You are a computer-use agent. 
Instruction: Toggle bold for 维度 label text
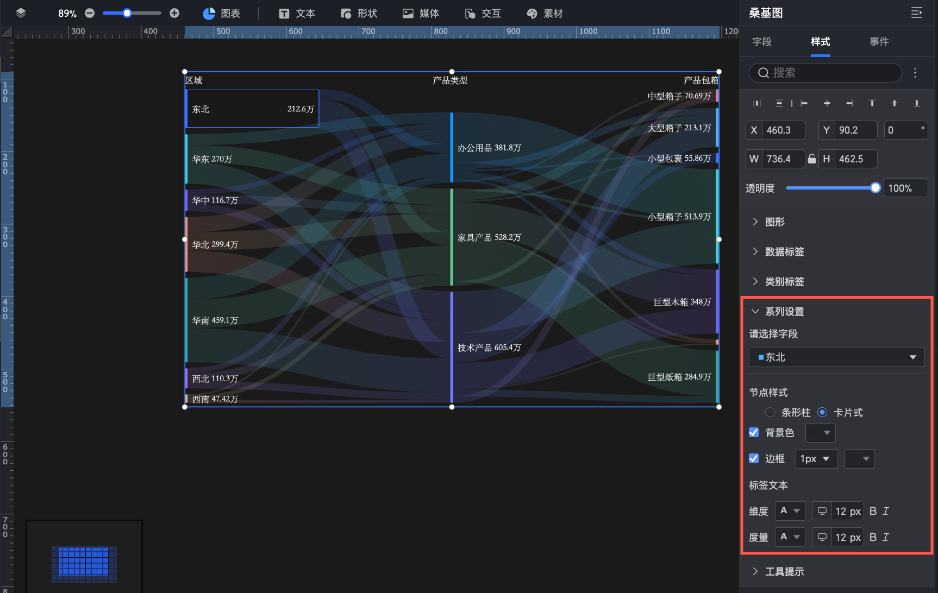pyautogui.click(x=873, y=511)
